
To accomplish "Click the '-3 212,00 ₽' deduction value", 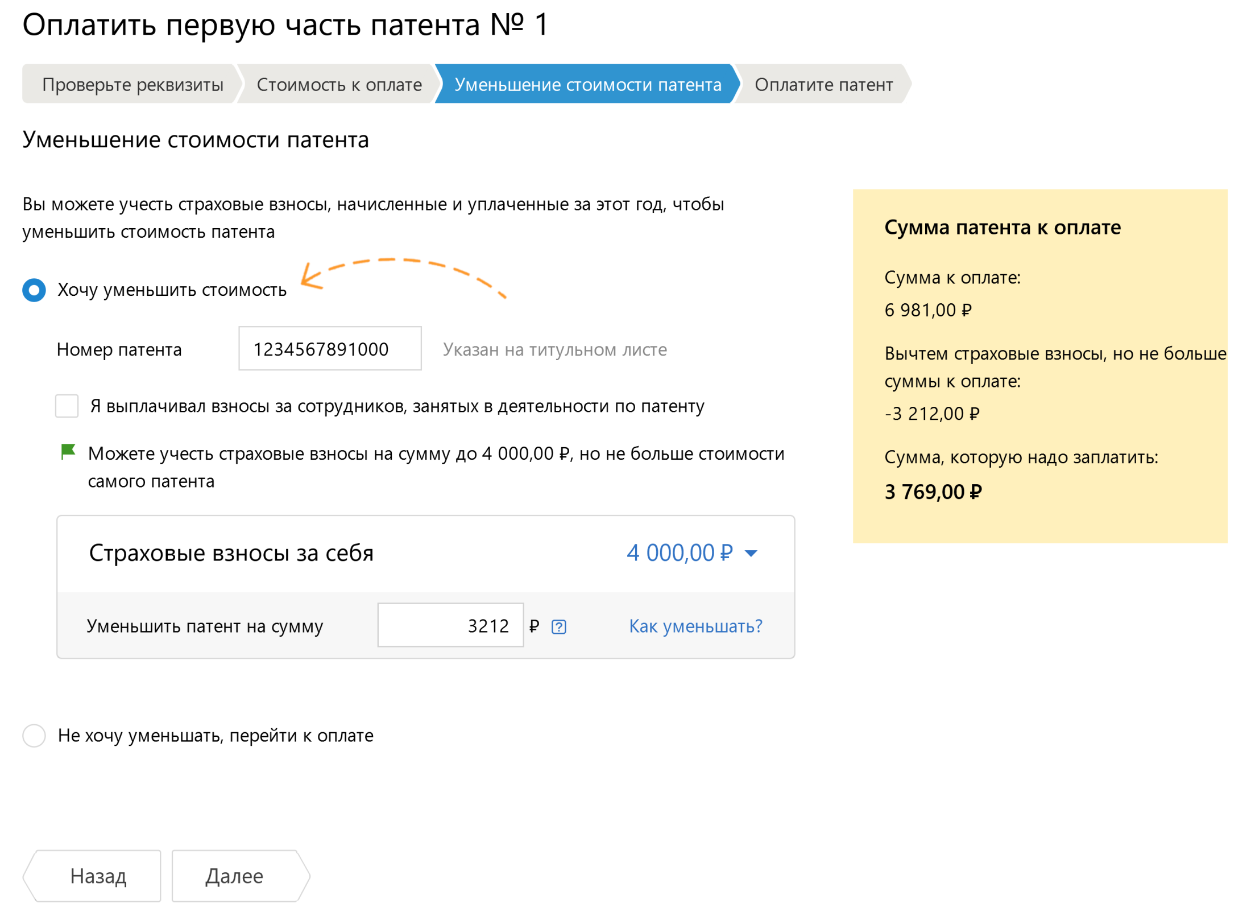I will tap(931, 413).
